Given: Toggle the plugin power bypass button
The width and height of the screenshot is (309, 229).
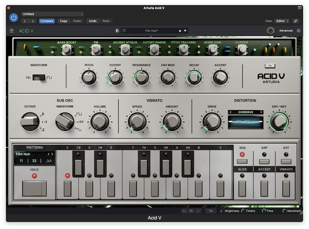Looking at the screenshot, I should [14, 18].
